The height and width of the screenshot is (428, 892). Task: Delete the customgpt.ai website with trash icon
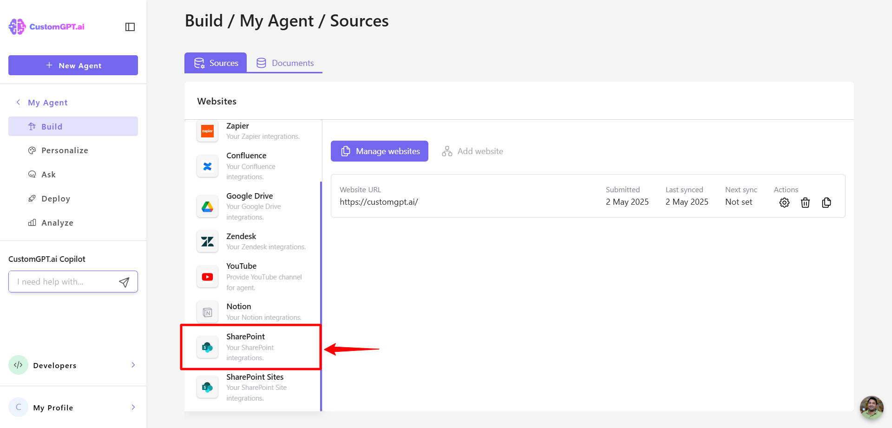coord(805,202)
